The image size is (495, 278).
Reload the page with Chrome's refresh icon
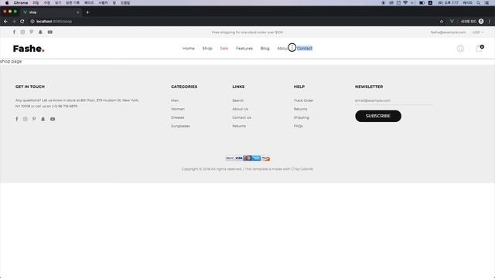pos(22,22)
